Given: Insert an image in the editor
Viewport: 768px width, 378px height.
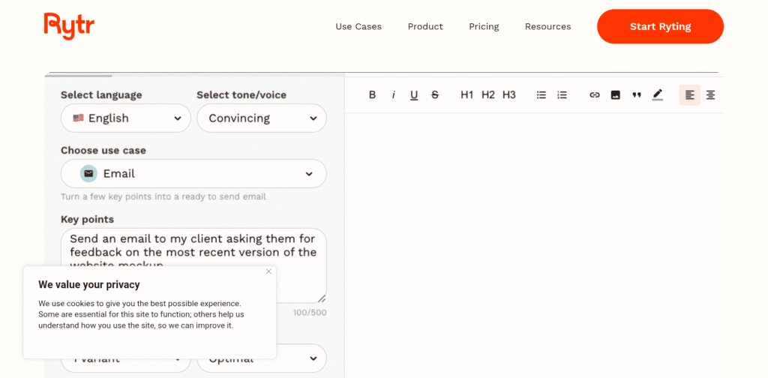Looking at the screenshot, I should coord(616,95).
